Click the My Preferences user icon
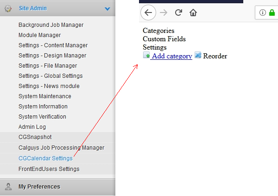278x196 pixels. pos(8,187)
